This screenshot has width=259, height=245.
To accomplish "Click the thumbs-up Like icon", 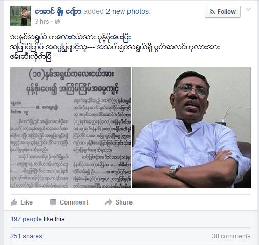I will (14, 202).
